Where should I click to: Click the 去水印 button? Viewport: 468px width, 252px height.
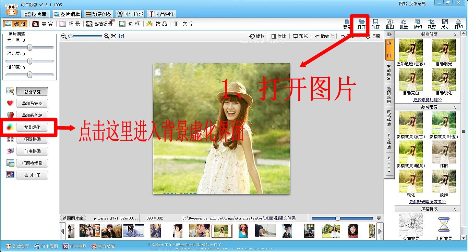[32, 175]
